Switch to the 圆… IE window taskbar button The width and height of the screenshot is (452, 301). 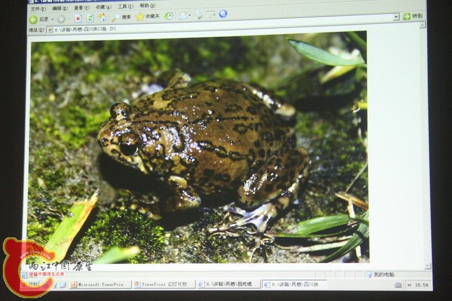pos(229,284)
